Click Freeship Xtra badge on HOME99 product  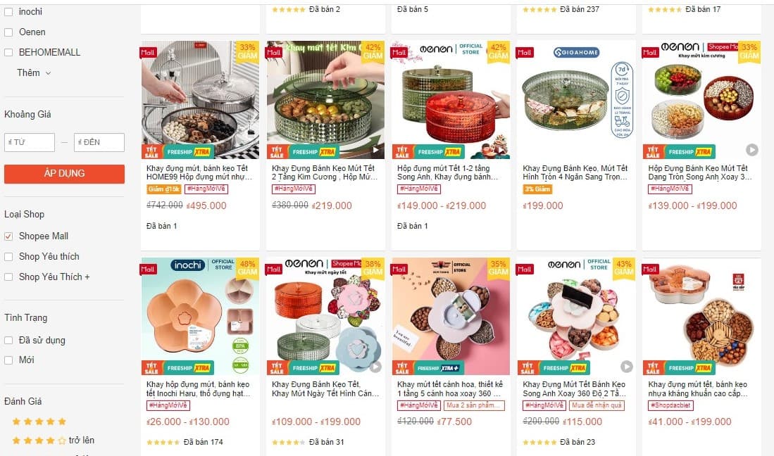(188, 152)
